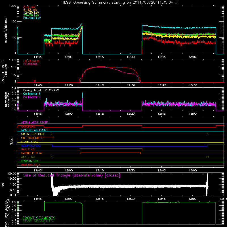Click the HI channel legend entry
The image size is (227, 227).
31,64
